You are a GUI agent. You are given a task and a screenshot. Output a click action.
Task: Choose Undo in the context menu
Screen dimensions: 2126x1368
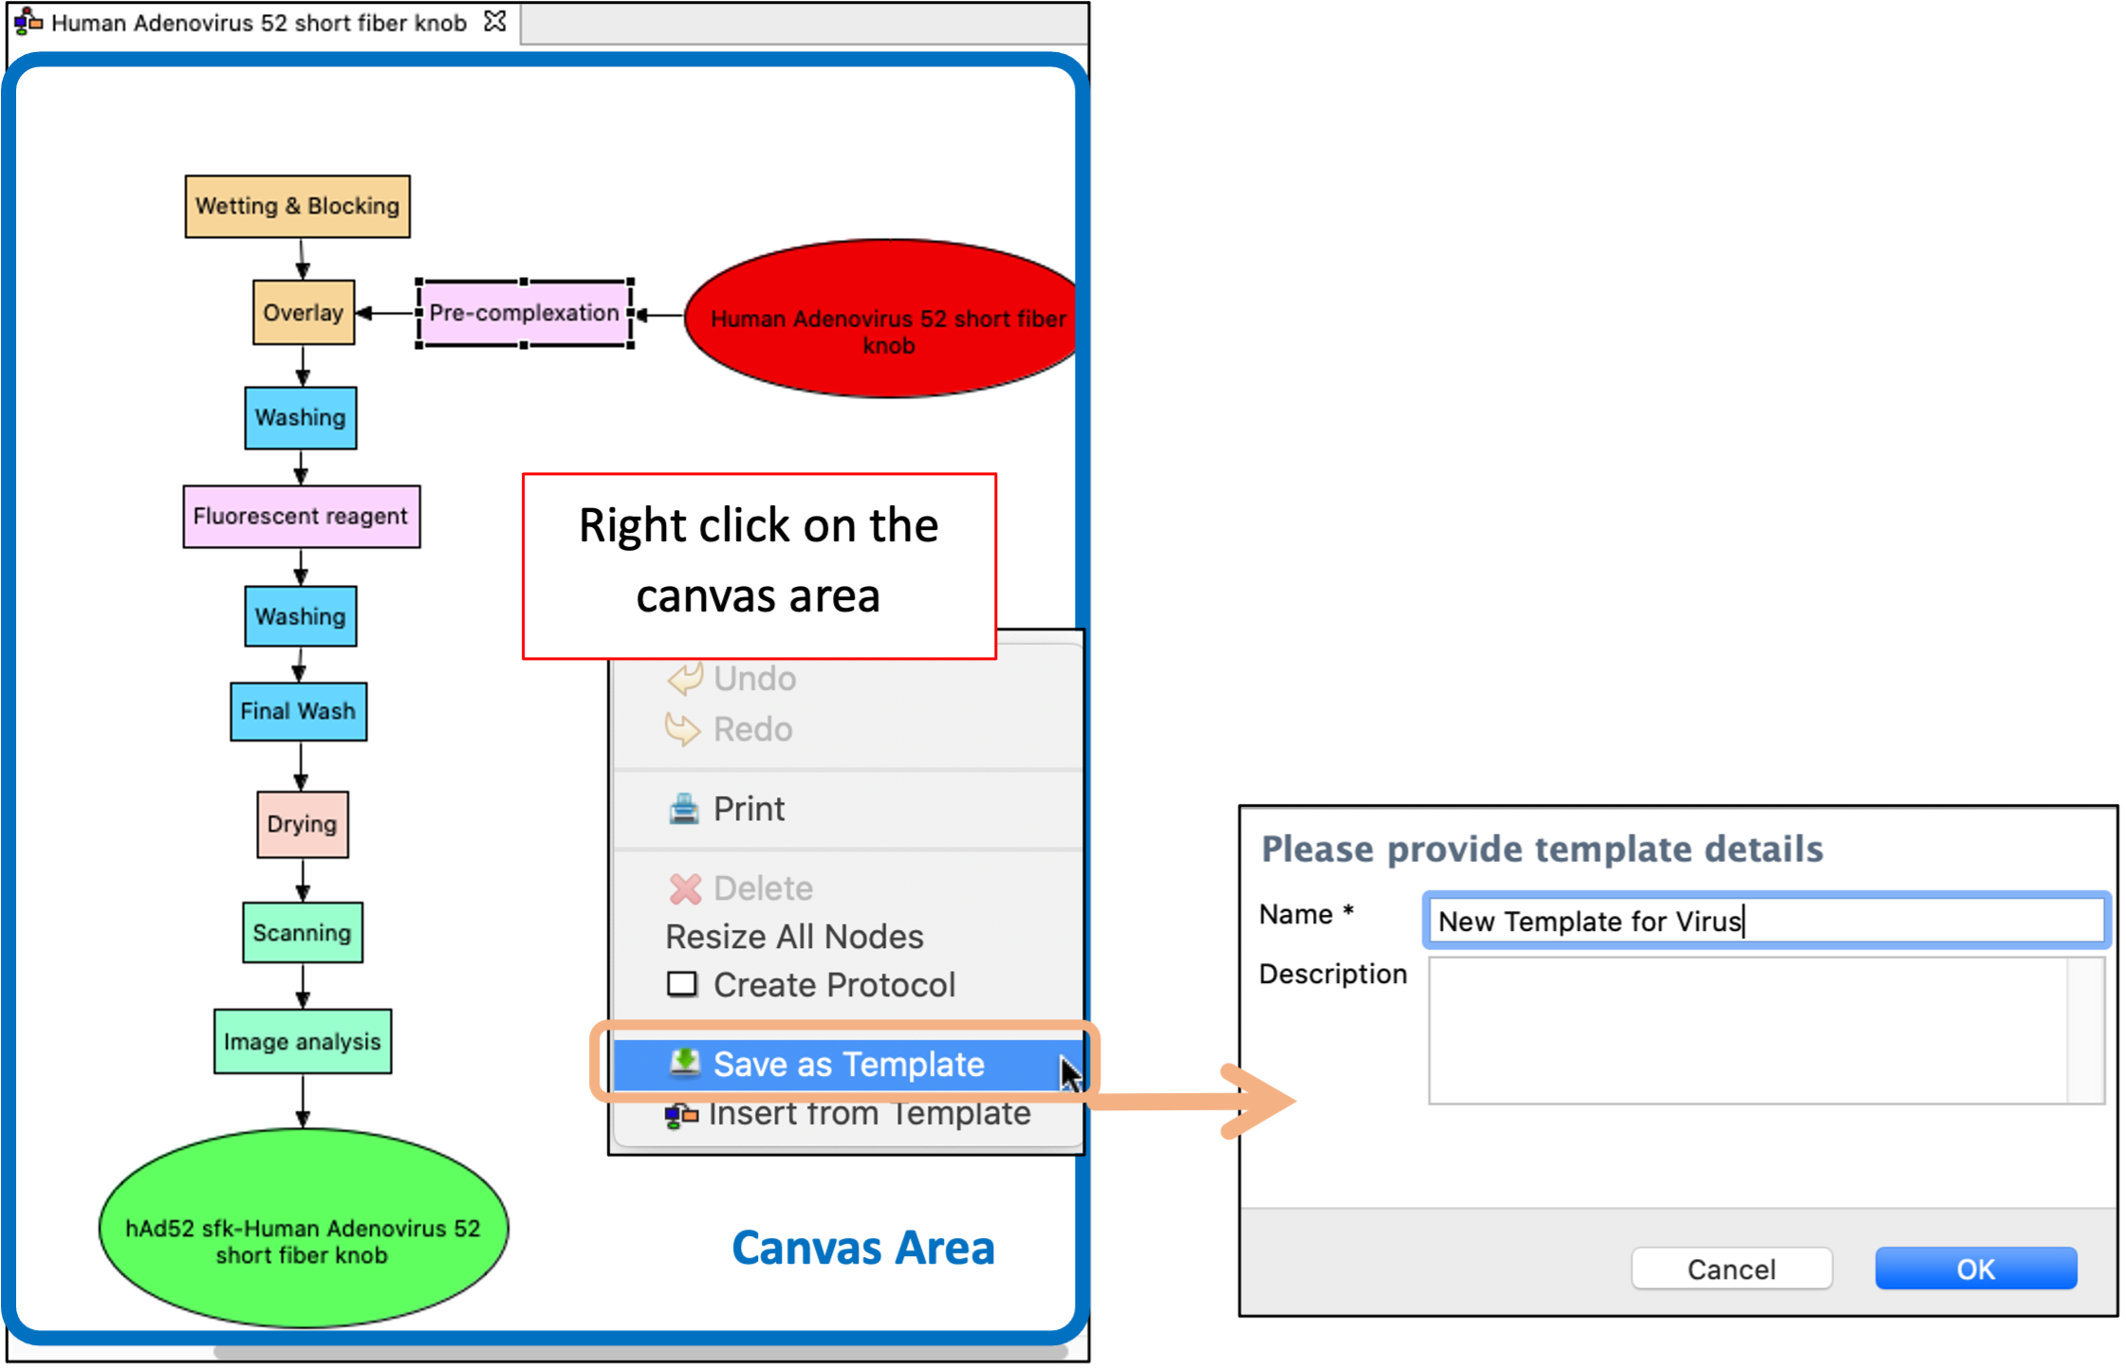point(847,679)
